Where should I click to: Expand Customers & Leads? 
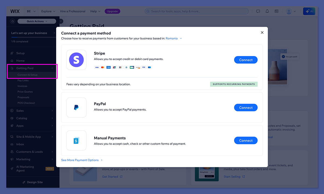[x=32, y=152]
